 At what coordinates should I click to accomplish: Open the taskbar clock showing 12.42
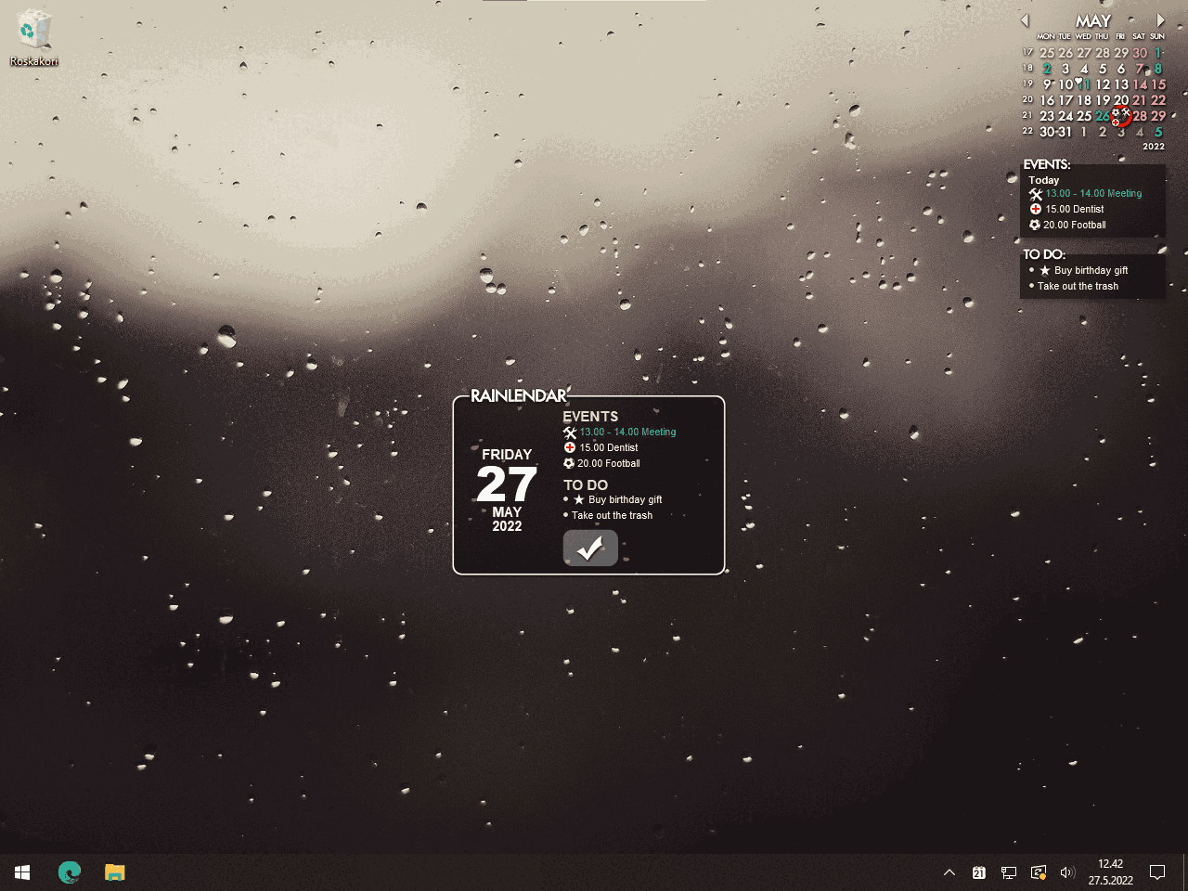pos(1110,872)
